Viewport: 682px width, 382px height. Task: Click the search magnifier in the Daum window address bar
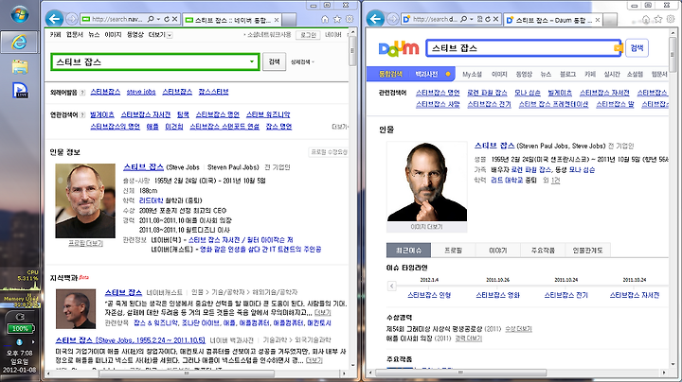coord(463,19)
